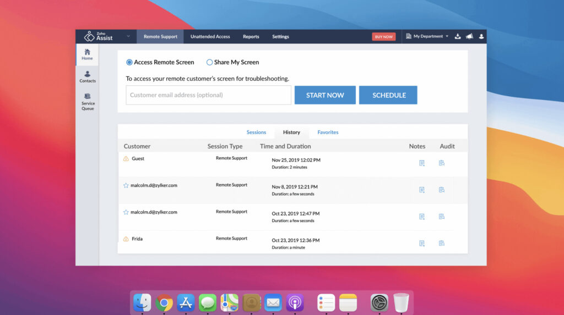This screenshot has width=564, height=315.
Task: Open the Service Queue sidebar icon
Action: point(88,101)
